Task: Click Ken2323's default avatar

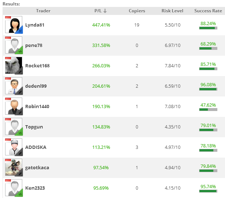Action: tap(14, 188)
